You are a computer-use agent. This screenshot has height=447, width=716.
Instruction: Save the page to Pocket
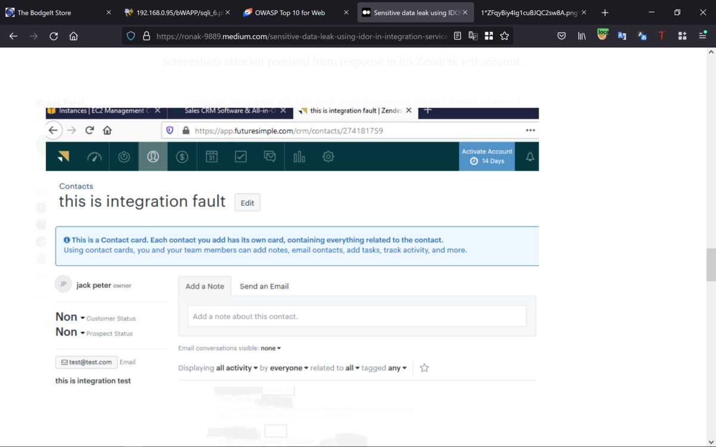(561, 36)
